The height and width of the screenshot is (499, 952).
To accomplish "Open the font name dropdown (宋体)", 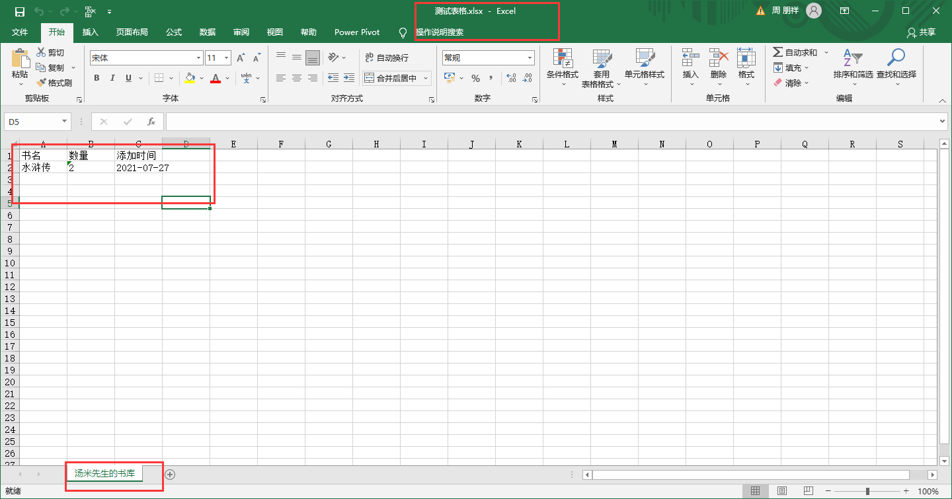I will [198, 58].
